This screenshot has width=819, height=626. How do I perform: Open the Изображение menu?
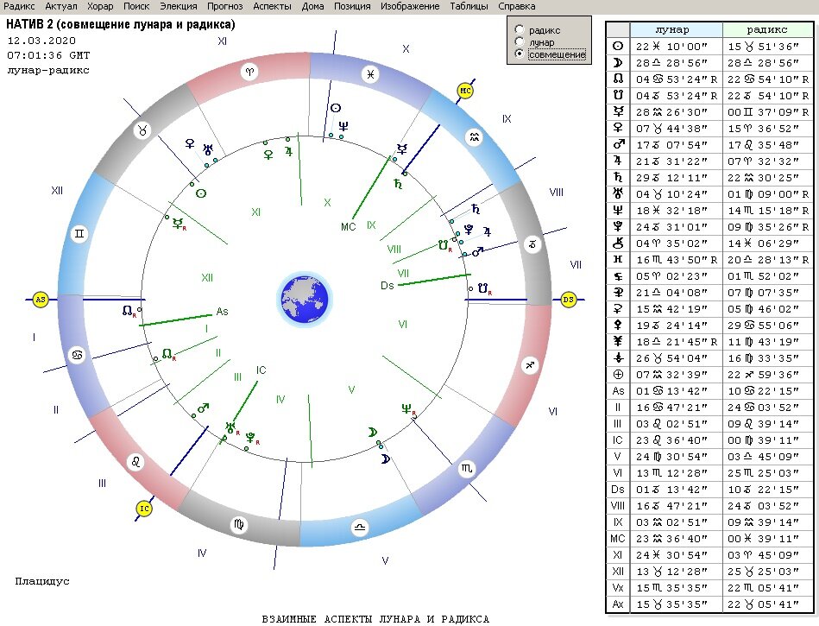point(409,6)
